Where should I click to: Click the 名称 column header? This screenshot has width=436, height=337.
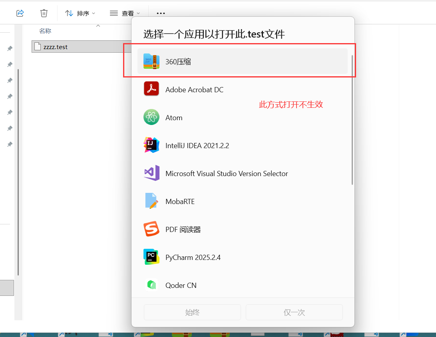[x=45, y=31]
